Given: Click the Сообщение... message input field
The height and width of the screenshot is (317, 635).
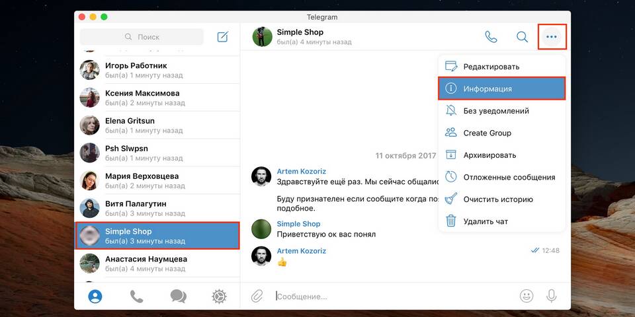Looking at the screenshot, I should point(393,297).
